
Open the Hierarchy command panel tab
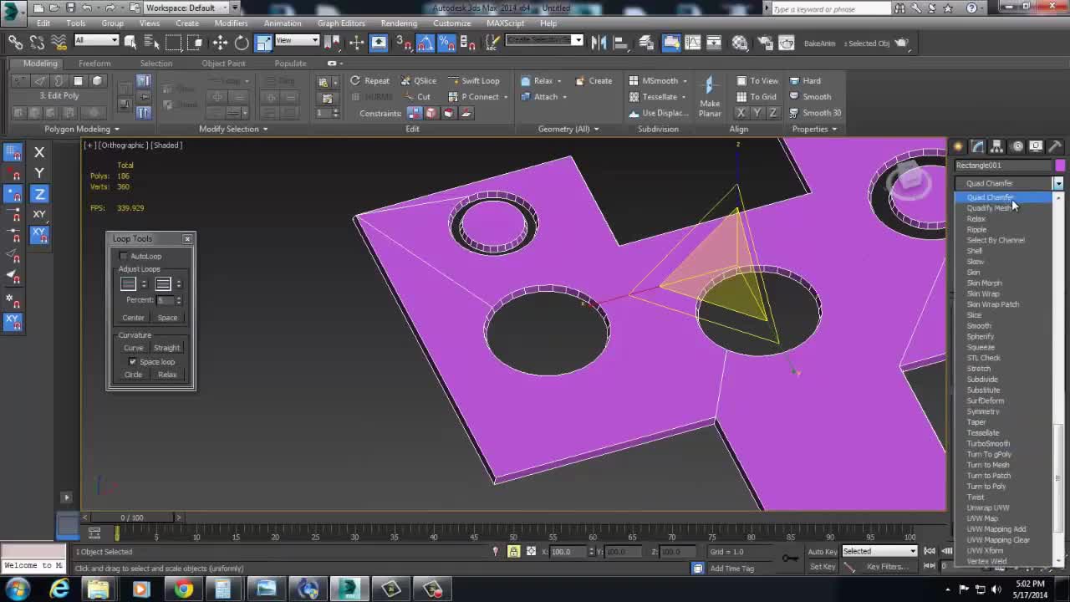pyautogui.click(x=996, y=146)
